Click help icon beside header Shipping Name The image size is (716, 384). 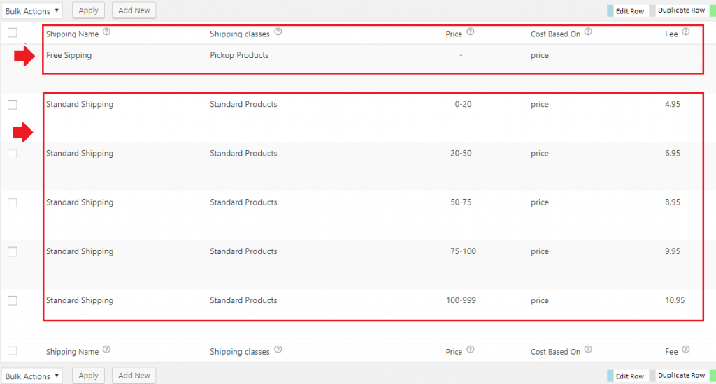pyautogui.click(x=106, y=32)
